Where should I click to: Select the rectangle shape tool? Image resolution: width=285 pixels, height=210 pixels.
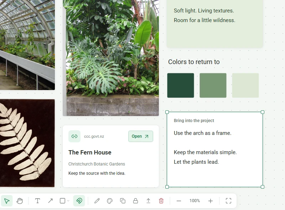(63, 201)
